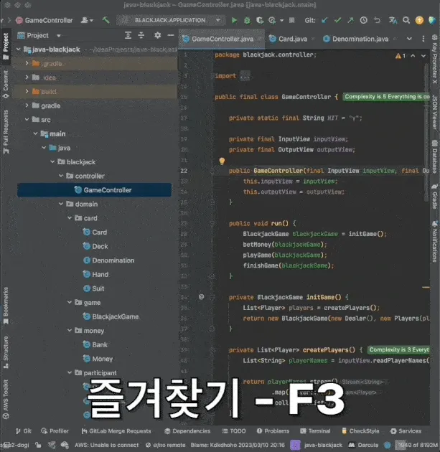Collapse the controller package

point(61,176)
